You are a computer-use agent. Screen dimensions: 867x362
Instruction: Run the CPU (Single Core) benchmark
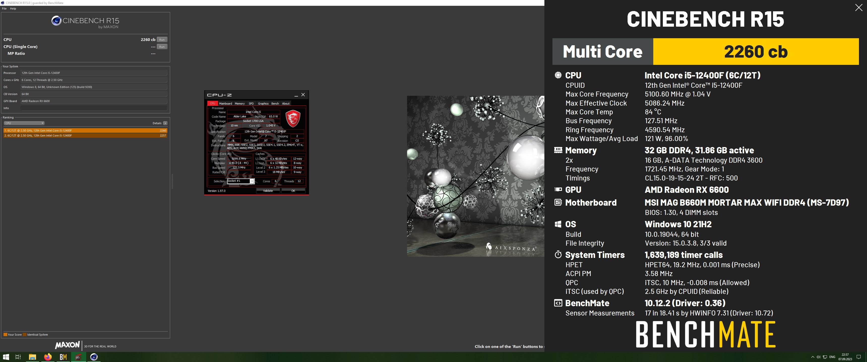[162, 47]
